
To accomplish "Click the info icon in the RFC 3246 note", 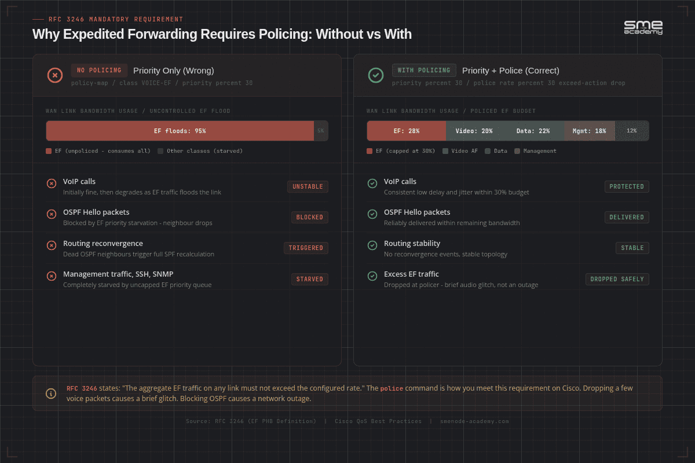I will pyautogui.click(x=51, y=394).
